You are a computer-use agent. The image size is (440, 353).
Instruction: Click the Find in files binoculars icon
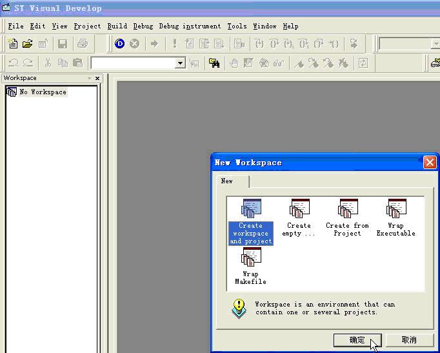tap(214, 63)
